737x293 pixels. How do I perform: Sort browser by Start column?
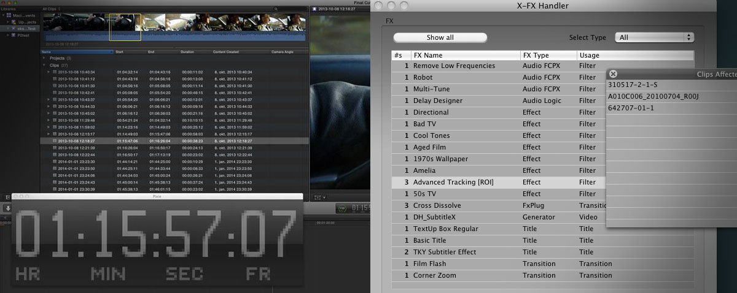click(130, 51)
